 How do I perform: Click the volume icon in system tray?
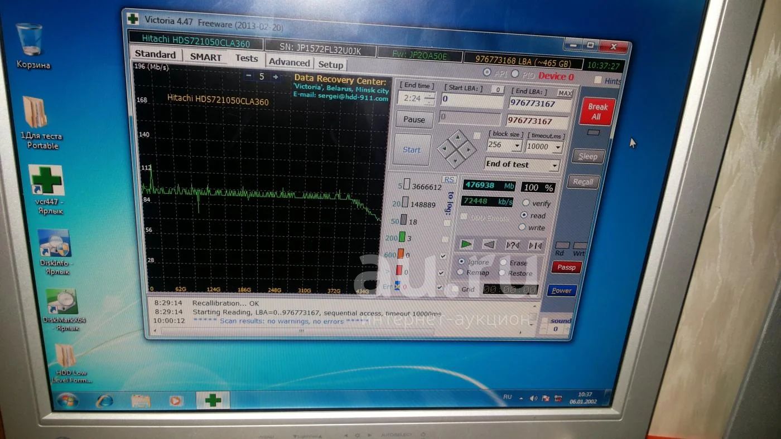(x=533, y=398)
